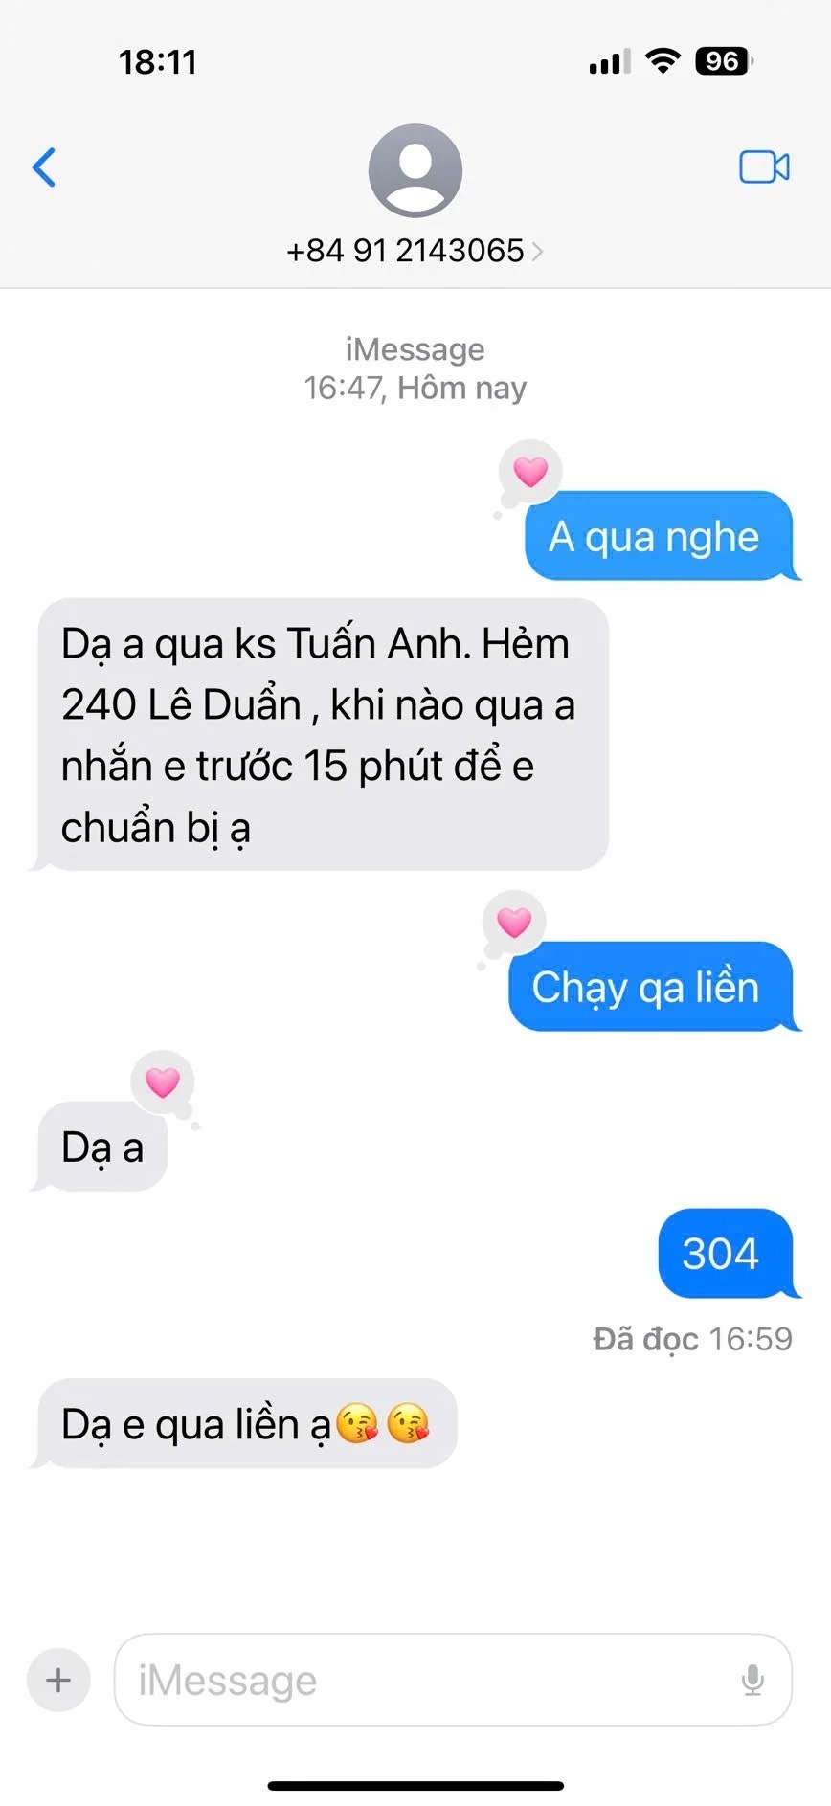The width and height of the screenshot is (831, 1806).
Task: Tap the 18:11 clock in status bar
Action: coord(158,62)
